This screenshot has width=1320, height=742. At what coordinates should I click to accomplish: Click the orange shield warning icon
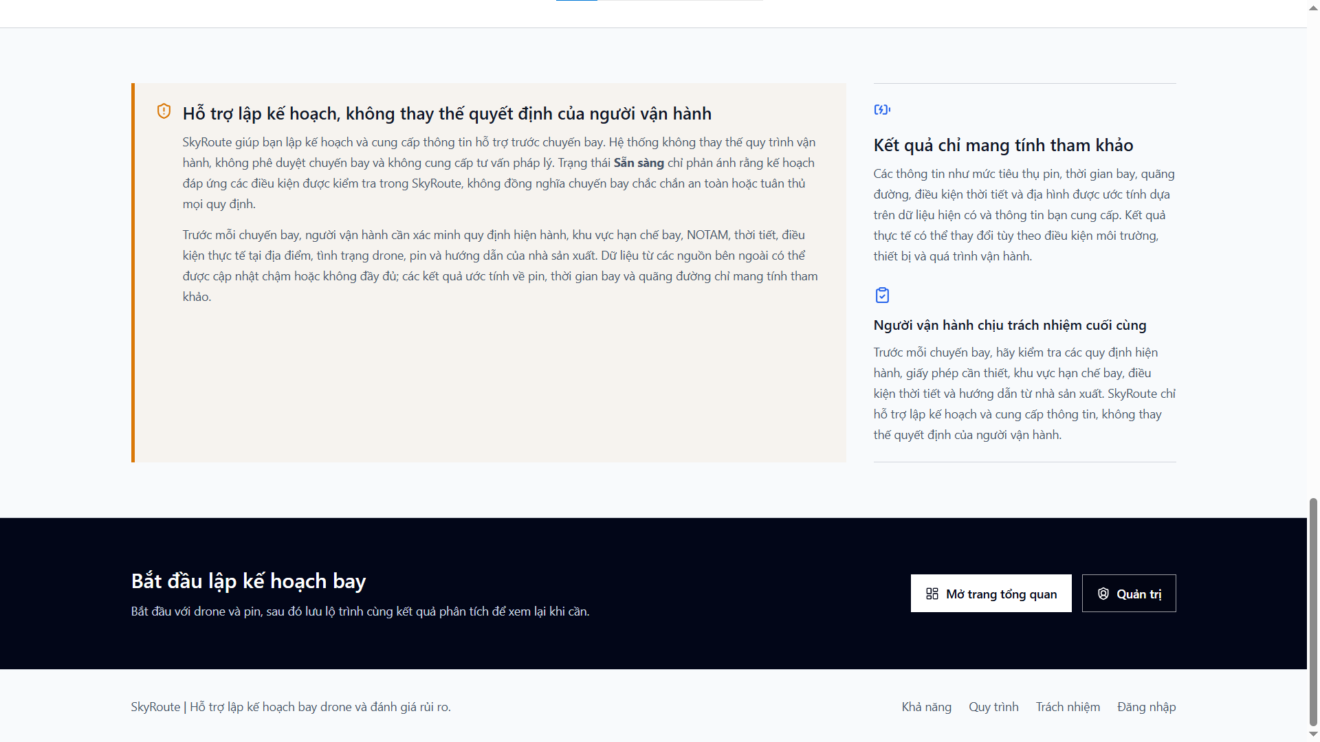[x=164, y=111]
